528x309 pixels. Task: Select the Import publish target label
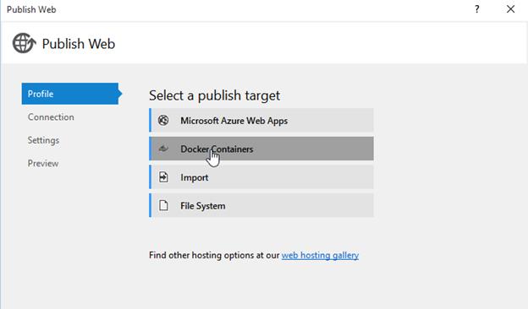195,177
